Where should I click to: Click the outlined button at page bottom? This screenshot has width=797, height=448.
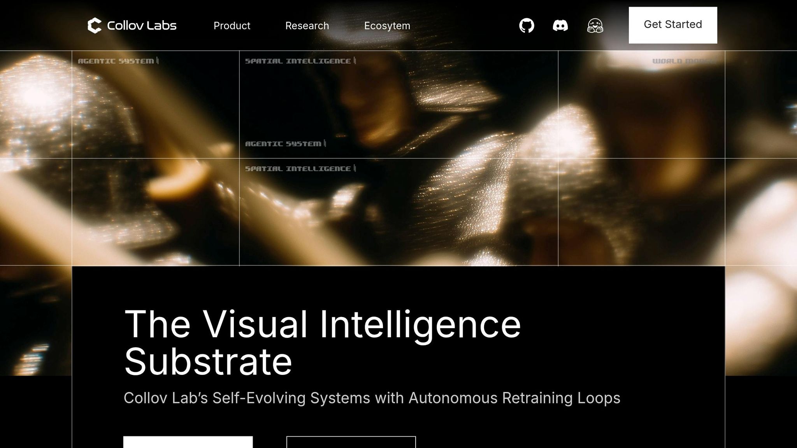pyautogui.click(x=351, y=442)
